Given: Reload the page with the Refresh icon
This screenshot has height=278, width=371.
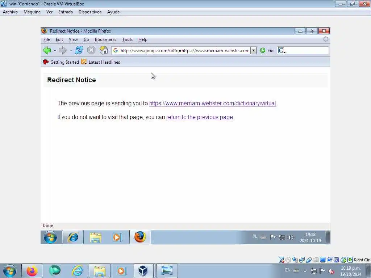Looking at the screenshot, I should coord(79,50).
